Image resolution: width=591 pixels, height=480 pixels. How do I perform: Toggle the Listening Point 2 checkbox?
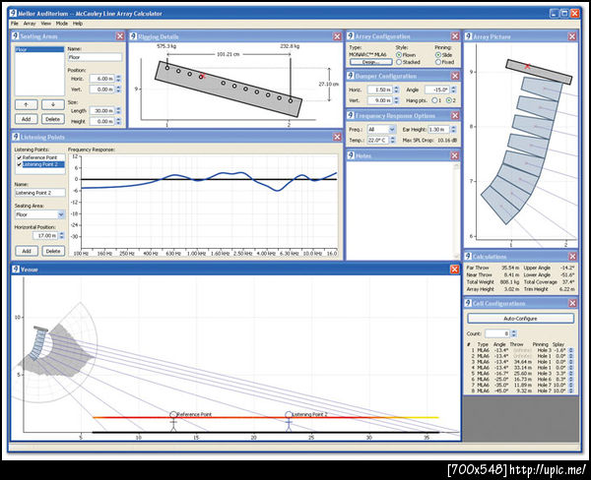[20, 164]
